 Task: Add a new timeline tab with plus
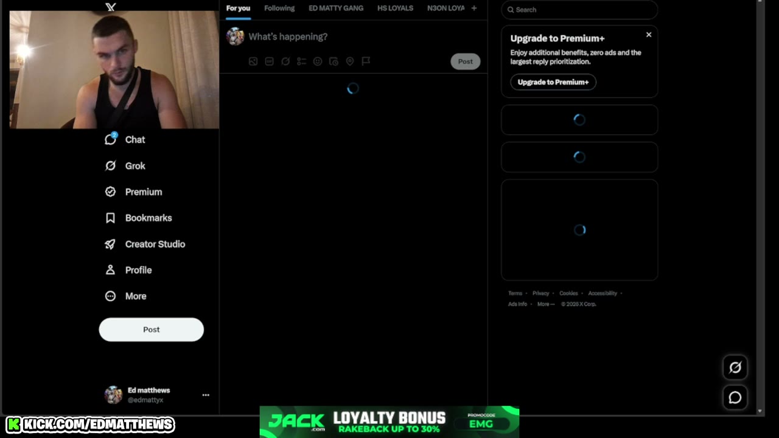(474, 8)
